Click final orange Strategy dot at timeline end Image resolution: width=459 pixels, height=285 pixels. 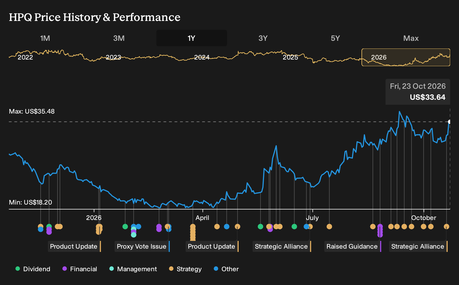coord(447,227)
